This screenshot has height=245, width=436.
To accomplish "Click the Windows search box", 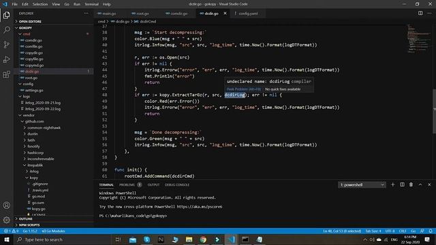I will point(63,240).
